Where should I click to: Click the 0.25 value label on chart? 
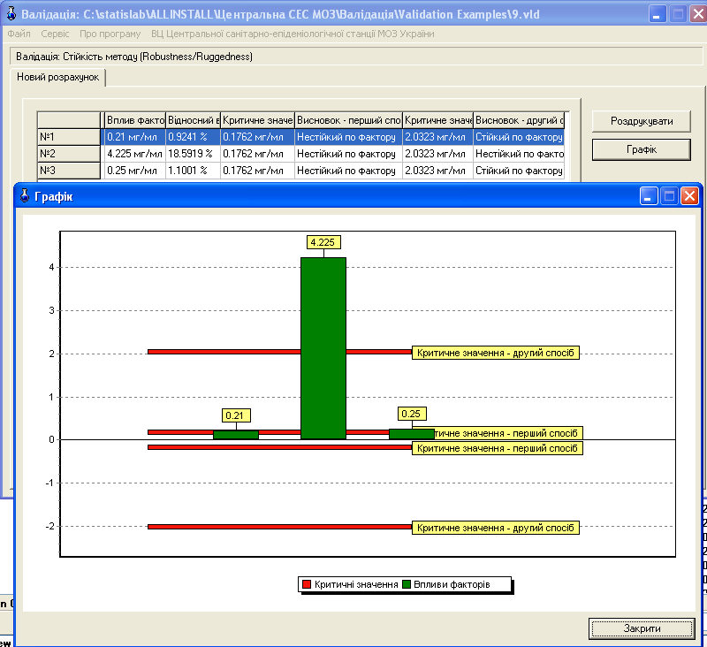coord(411,414)
